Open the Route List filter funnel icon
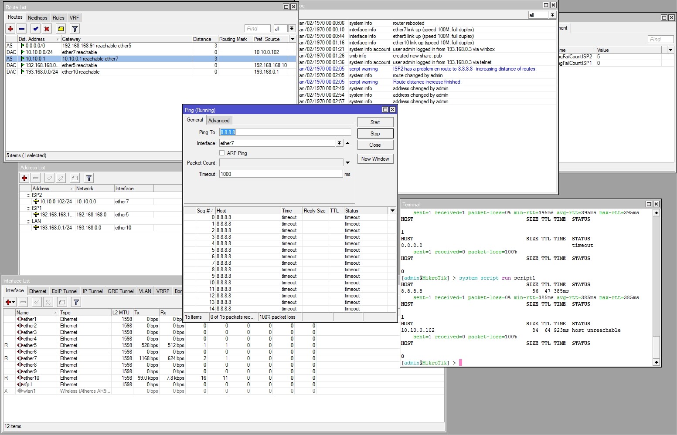This screenshot has width=677, height=435. click(75, 28)
